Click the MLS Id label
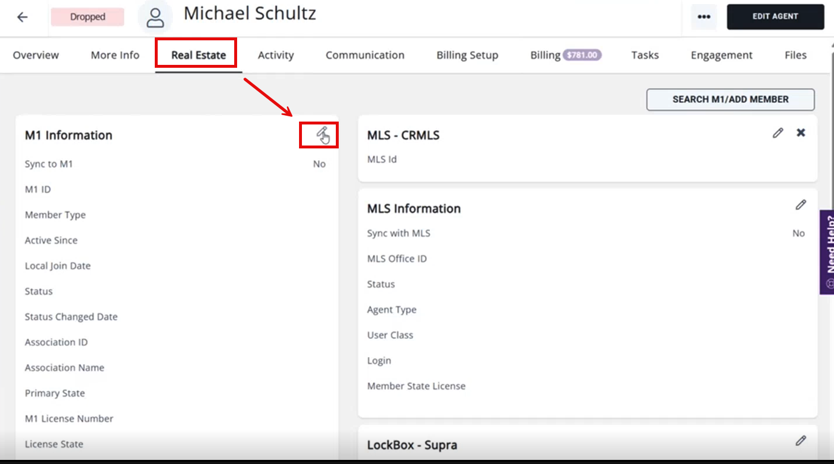 pyautogui.click(x=382, y=160)
